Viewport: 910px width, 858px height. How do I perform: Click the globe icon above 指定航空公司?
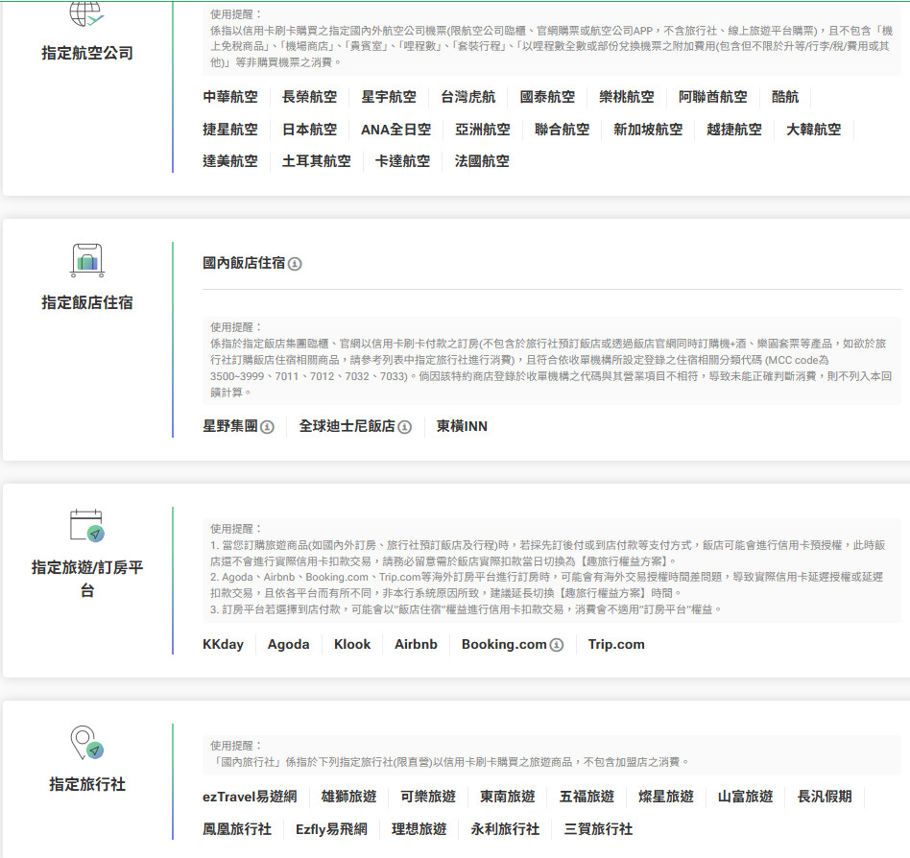(x=86, y=12)
